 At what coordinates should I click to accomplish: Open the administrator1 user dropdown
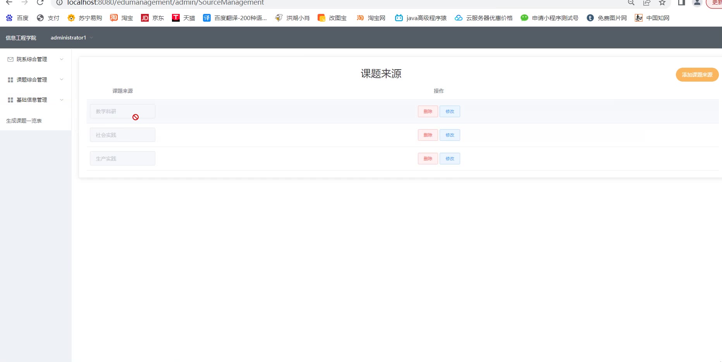point(72,38)
